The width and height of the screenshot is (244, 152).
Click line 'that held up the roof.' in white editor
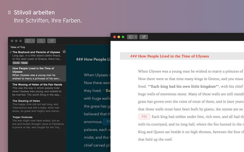[155, 139]
